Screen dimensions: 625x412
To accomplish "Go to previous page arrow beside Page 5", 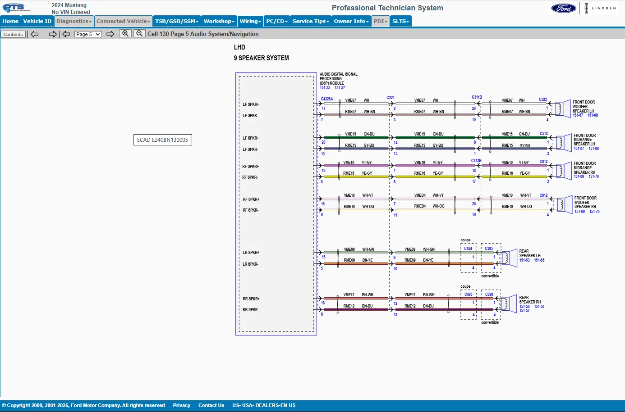I will pos(66,34).
